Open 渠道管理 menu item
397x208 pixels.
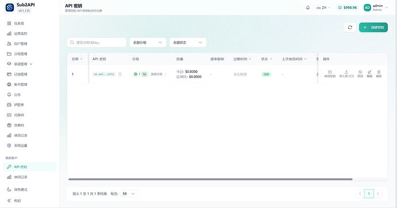pyautogui.click(x=29, y=64)
